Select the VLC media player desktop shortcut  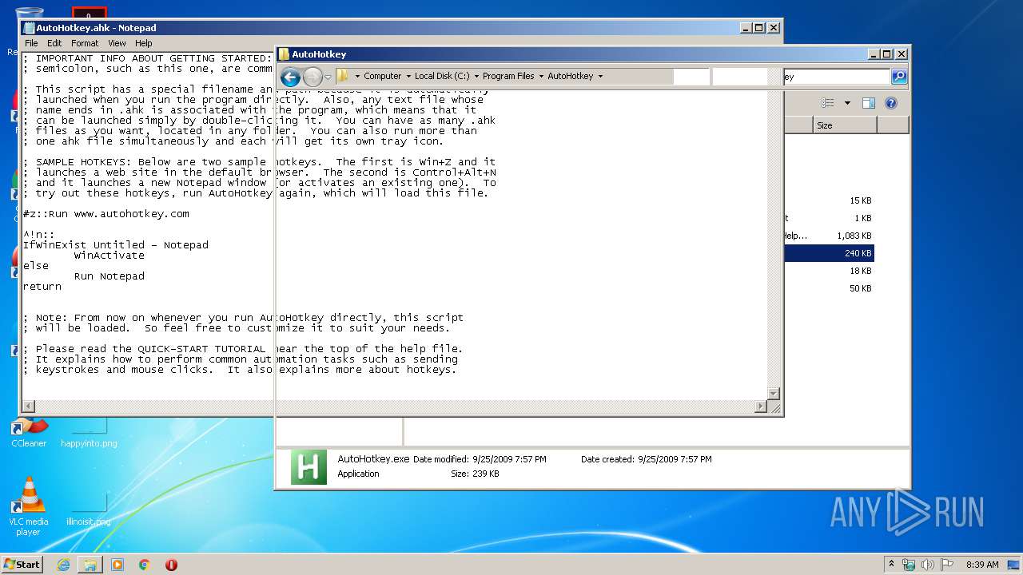(x=29, y=506)
